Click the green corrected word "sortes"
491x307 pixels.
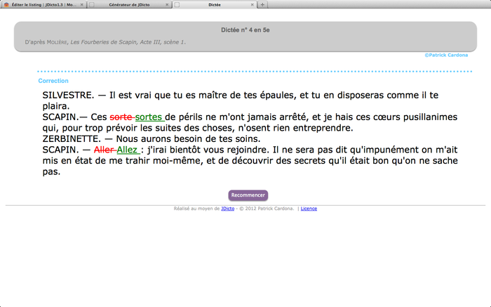pos(148,117)
